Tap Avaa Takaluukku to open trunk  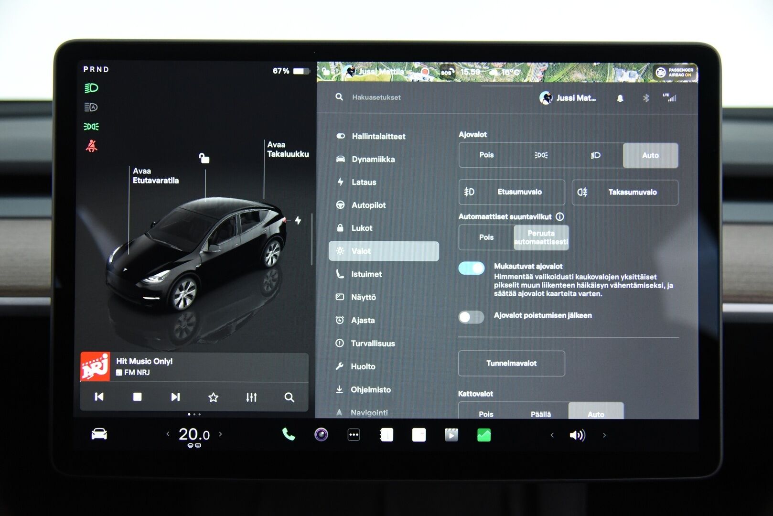point(288,150)
